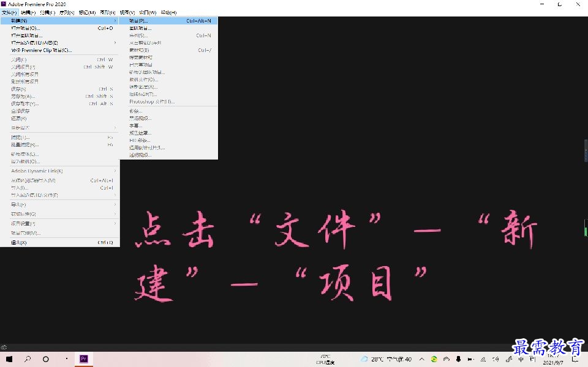588x367 pixels.
Task: Select 脱机文件(O)... in New submenu
Action: click(168, 80)
